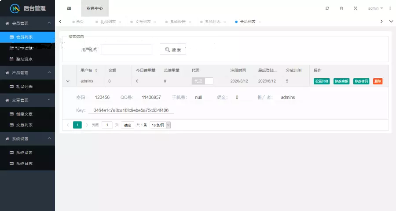This screenshot has width=396, height=211.
Task: Click the 后台管理 logo icon
Action: (15, 8)
